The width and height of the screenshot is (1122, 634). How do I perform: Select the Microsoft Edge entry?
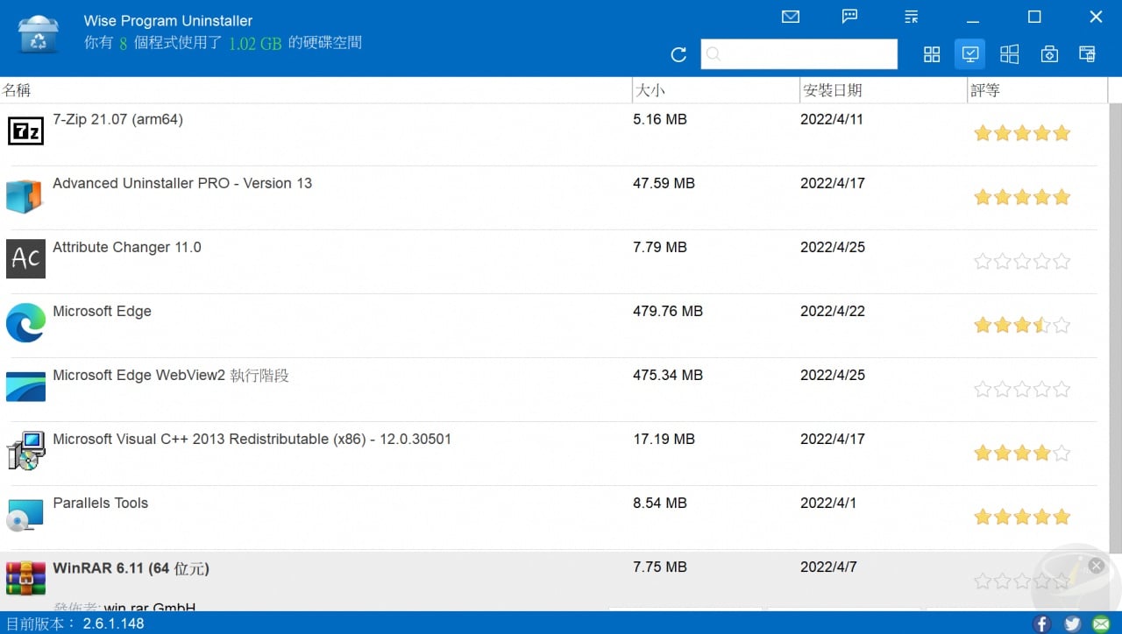[x=103, y=311]
